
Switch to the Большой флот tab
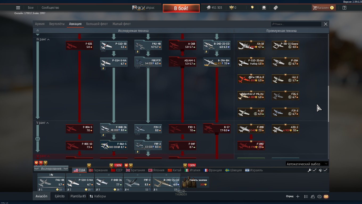point(97,24)
